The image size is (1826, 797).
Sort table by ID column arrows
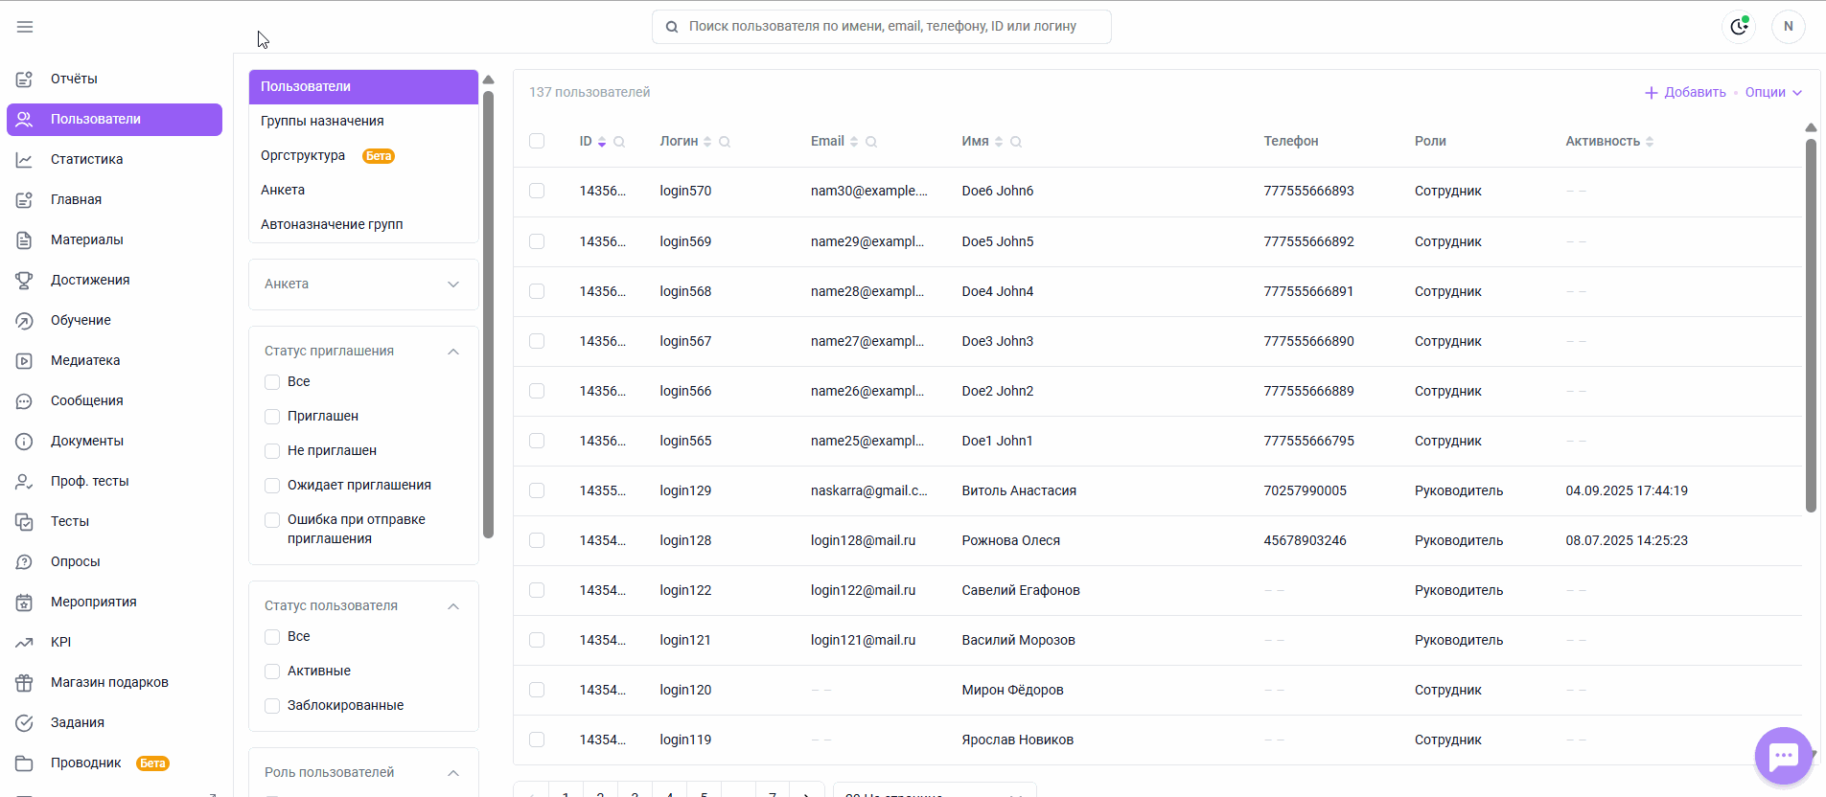[602, 142]
